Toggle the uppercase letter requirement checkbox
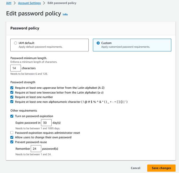179x173 pixels. (x=12, y=88)
